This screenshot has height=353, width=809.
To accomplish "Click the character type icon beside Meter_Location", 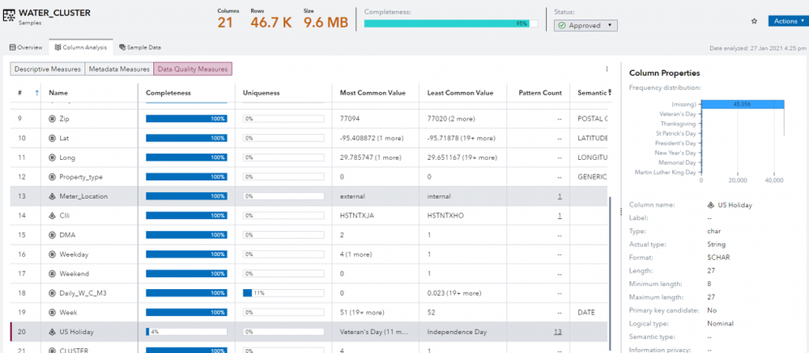I will pos(52,196).
